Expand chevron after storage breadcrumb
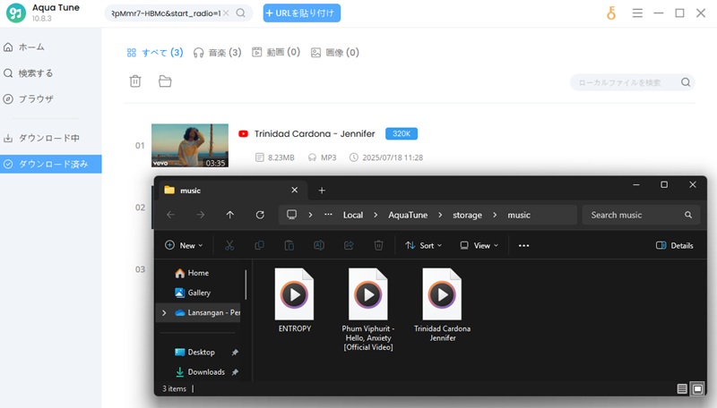This screenshot has width=717, height=408. pos(495,215)
